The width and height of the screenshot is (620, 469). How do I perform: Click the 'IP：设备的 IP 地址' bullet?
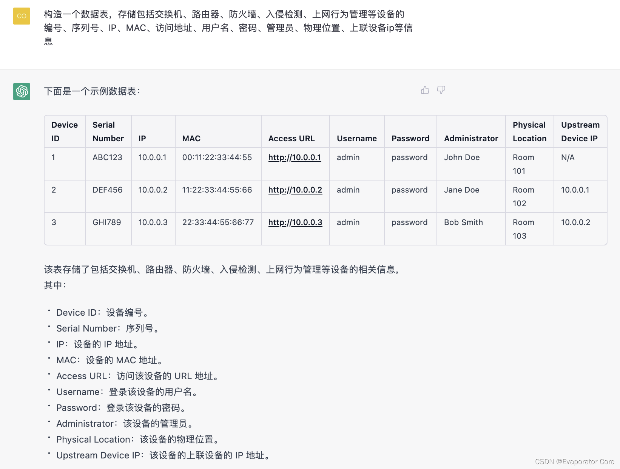pyautogui.click(x=97, y=344)
